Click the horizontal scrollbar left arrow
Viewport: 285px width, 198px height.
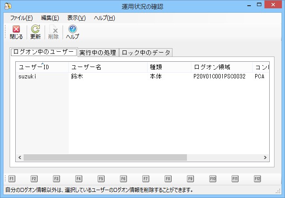20,157
